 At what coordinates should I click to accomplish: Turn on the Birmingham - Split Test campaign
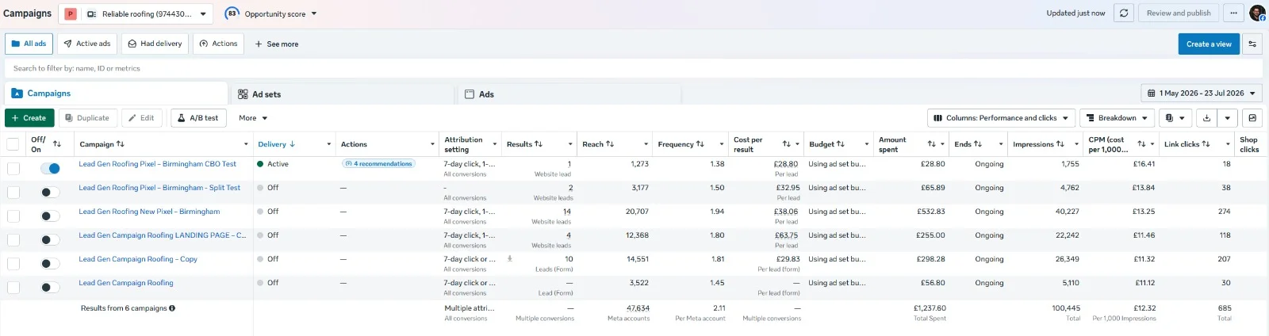pyautogui.click(x=50, y=192)
